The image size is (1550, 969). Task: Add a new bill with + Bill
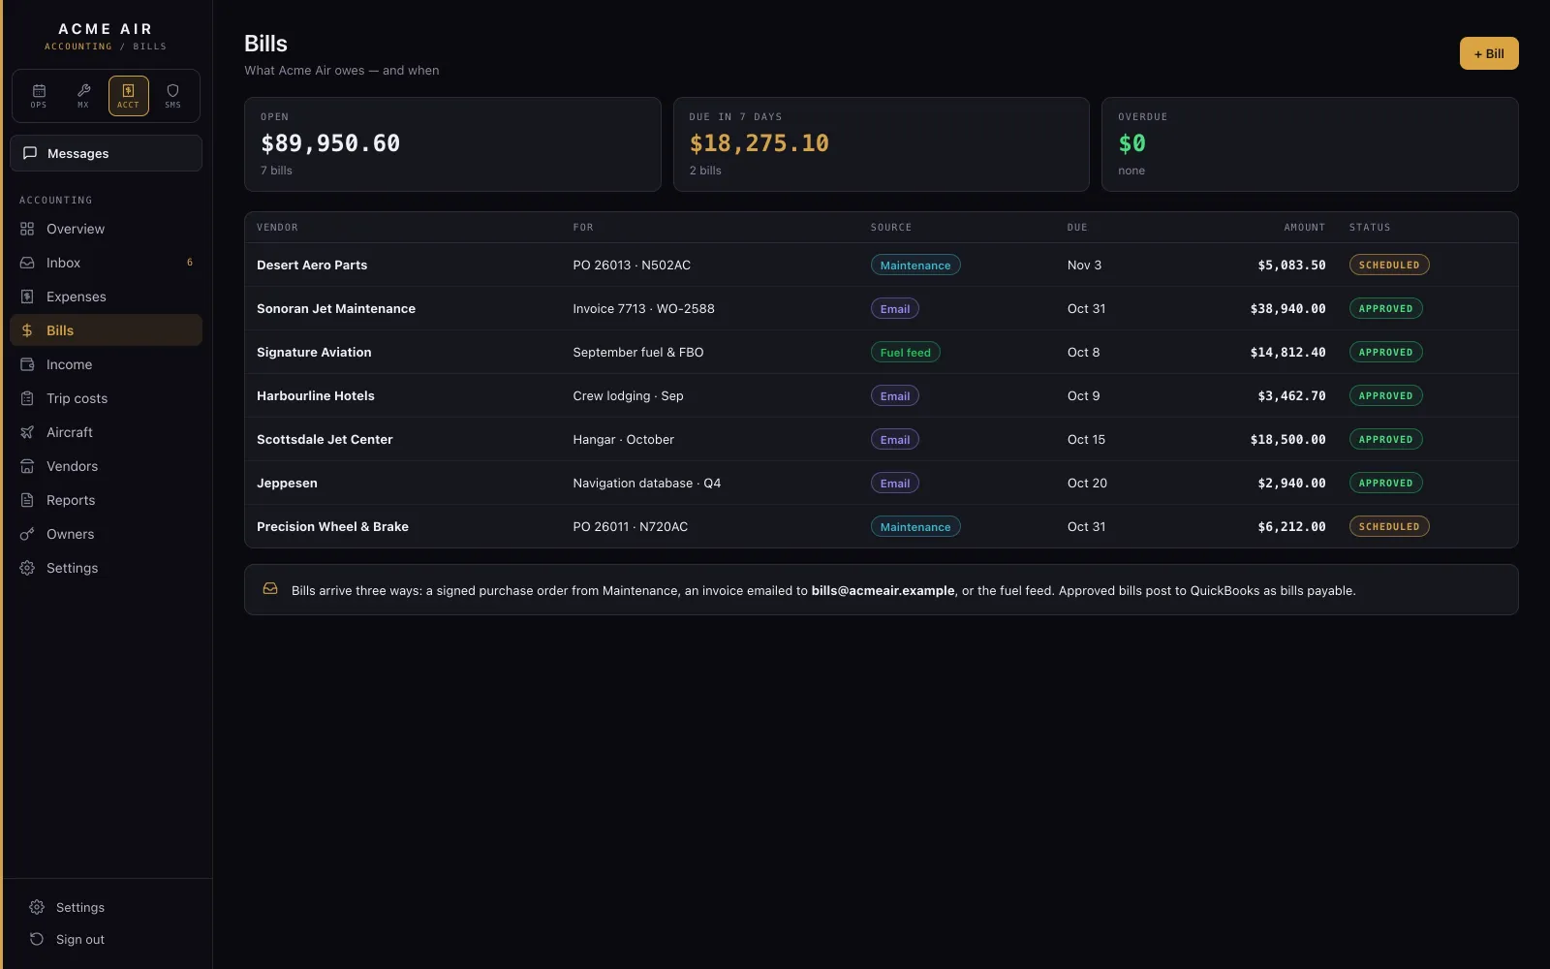pos(1489,53)
